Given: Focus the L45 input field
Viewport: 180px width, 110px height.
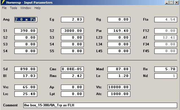Looking at the screenshot, I should coord(119,51).
